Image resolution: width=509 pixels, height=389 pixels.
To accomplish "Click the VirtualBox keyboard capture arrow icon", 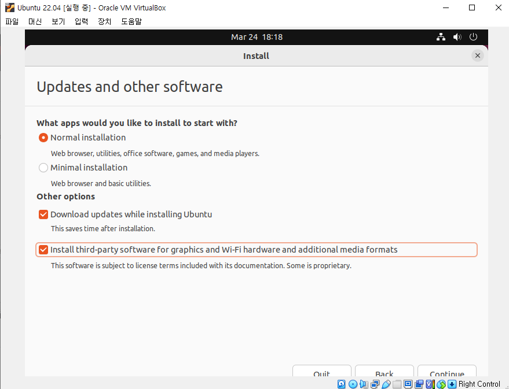I will click(x=452, y=384).
